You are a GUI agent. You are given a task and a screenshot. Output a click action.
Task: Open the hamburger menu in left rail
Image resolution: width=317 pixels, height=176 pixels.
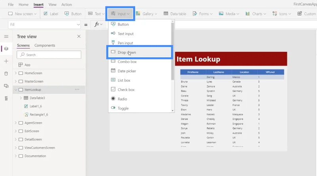click(x=6, y=36)
